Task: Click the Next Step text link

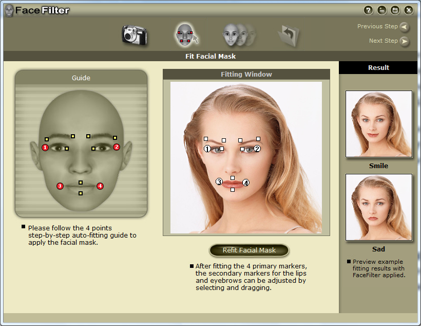Action: [383, 41]
